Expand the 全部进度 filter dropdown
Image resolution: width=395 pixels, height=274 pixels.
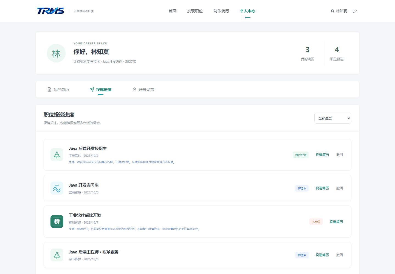tap(333, 118)
